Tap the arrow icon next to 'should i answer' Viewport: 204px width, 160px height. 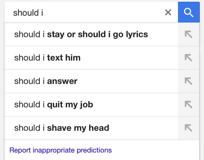pyautogui.click(x=188, y=81)
